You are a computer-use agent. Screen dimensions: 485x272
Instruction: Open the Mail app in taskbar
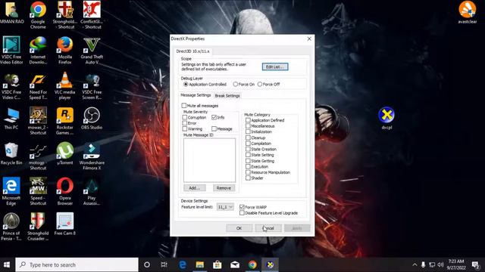pyautogui.click(x=235, y=264)
